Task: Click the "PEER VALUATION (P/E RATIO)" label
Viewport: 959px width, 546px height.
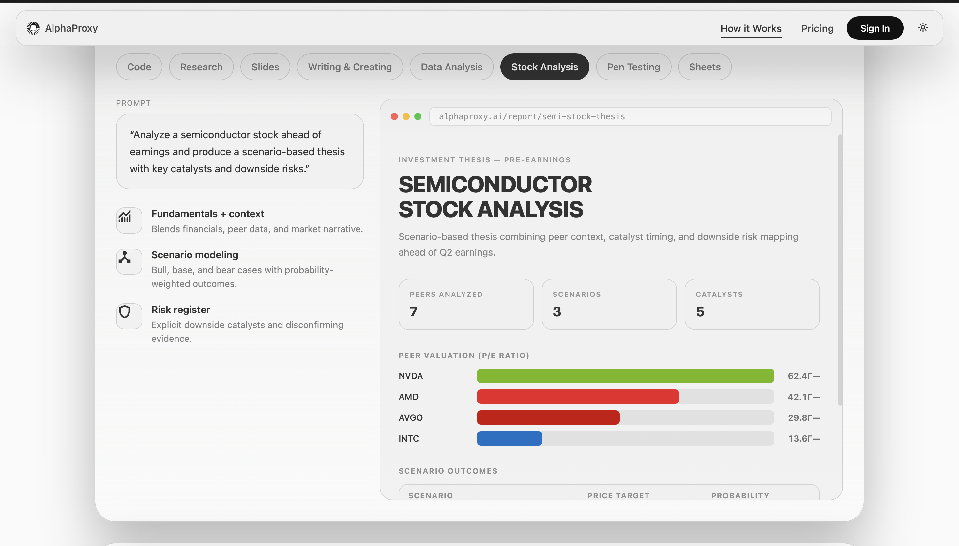Action: pos(464,356)
